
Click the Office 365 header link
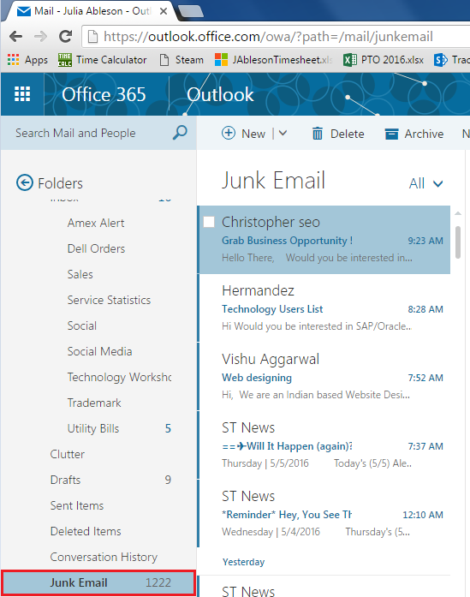pos(104,94)
